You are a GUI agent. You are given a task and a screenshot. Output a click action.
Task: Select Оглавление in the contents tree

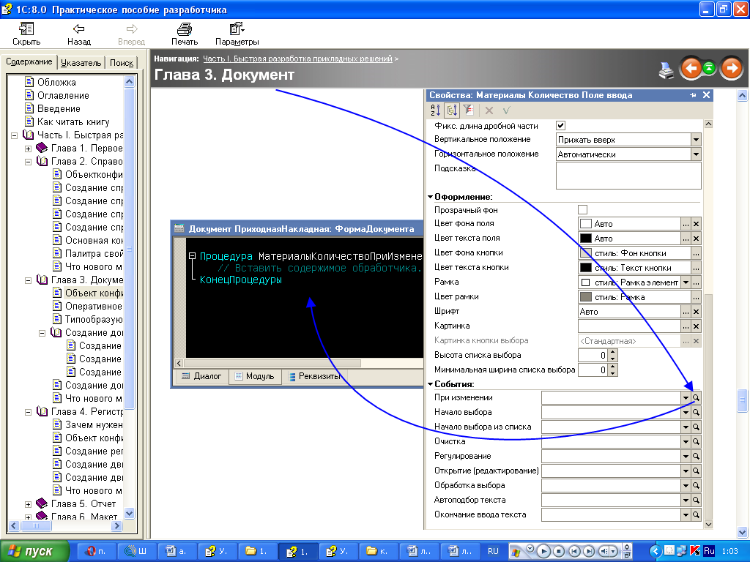[63, 95]
